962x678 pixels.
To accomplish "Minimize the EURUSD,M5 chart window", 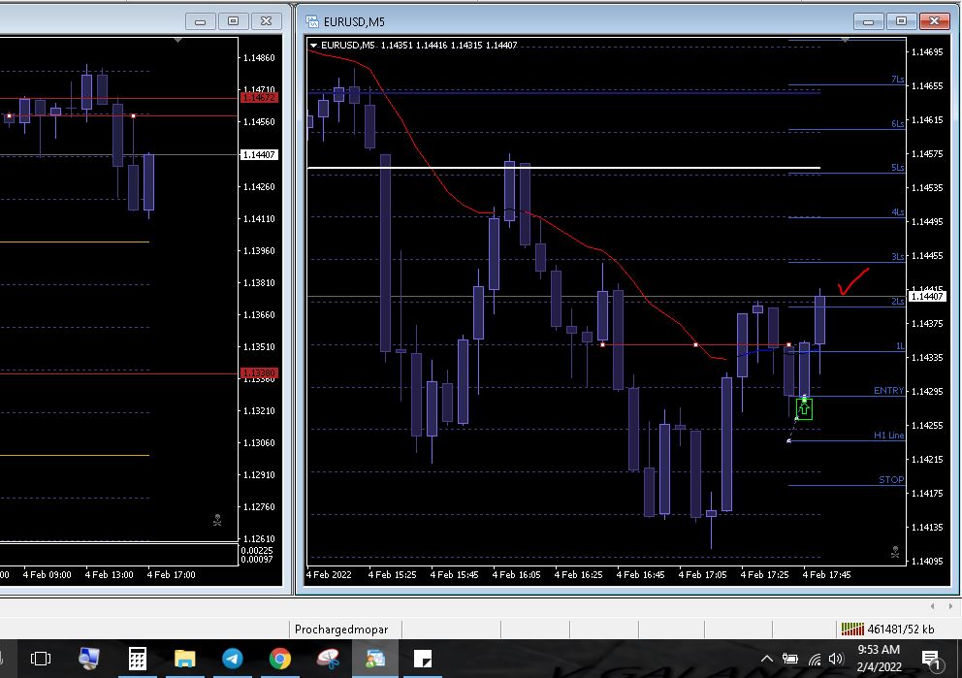I will coord(868,21).
